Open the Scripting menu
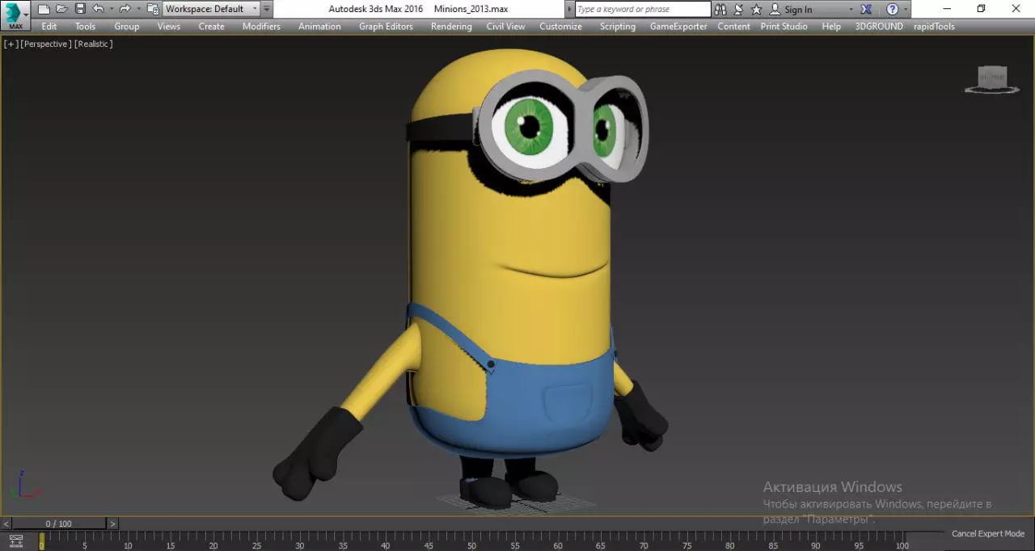 (x=618, y=26)
